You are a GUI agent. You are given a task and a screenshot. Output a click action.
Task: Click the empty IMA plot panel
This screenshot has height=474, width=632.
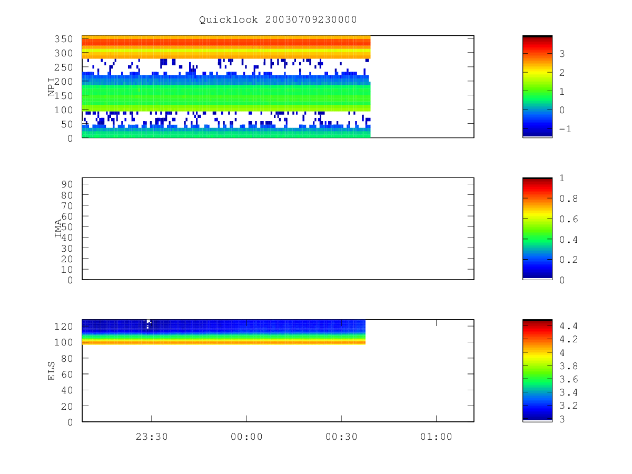[278, 229]
